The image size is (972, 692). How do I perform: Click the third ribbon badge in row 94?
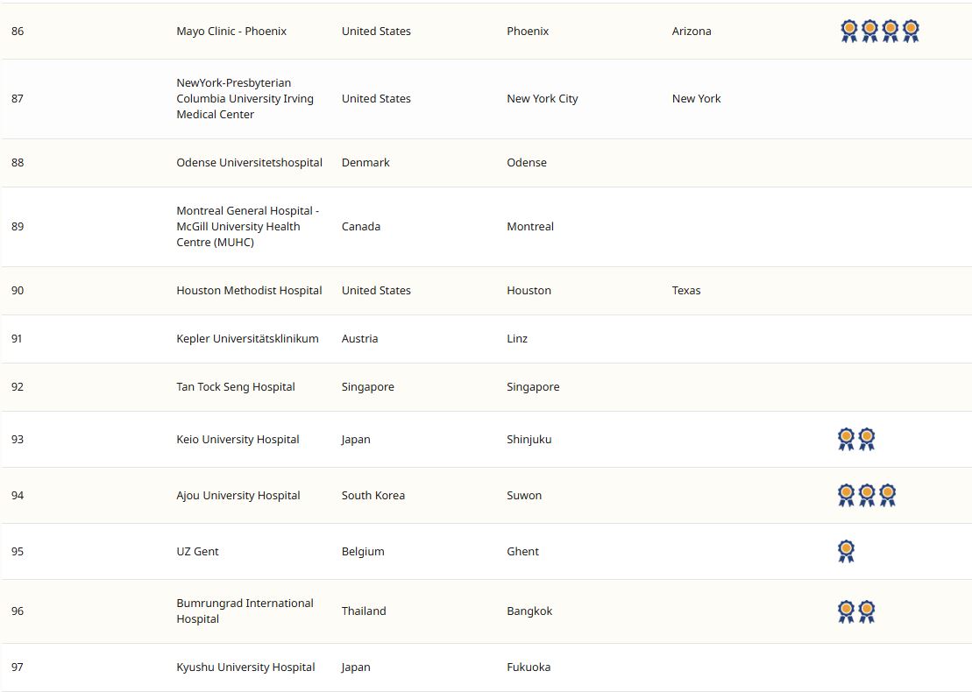pyautogui.click(x=887, y=496)
